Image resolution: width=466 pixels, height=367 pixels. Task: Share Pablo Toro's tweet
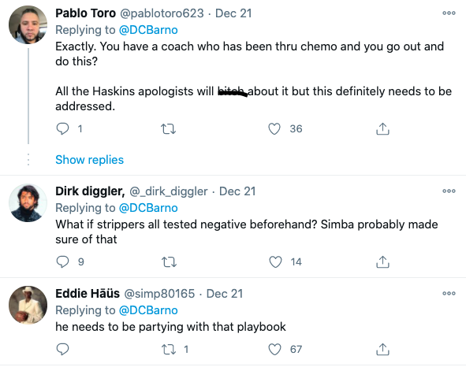pyautogui.click(x=382, y=129)
